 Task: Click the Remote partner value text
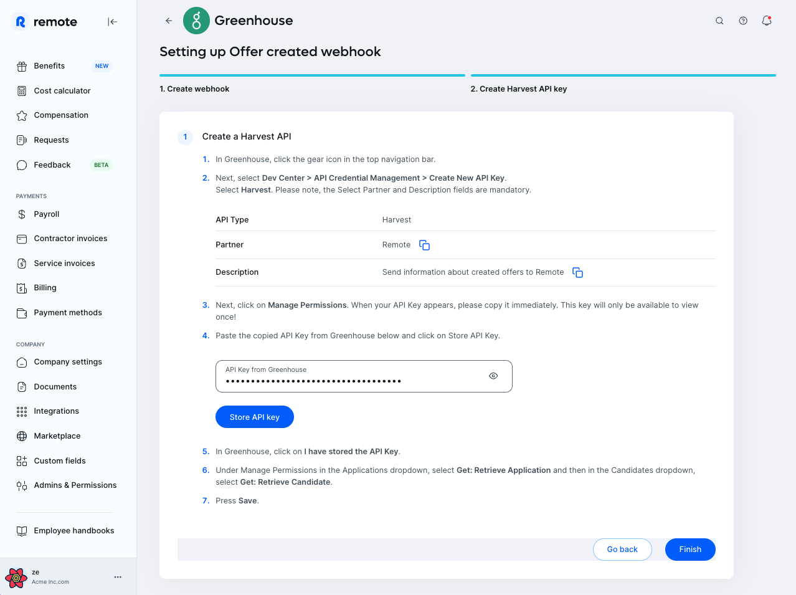tap(396, 245)
